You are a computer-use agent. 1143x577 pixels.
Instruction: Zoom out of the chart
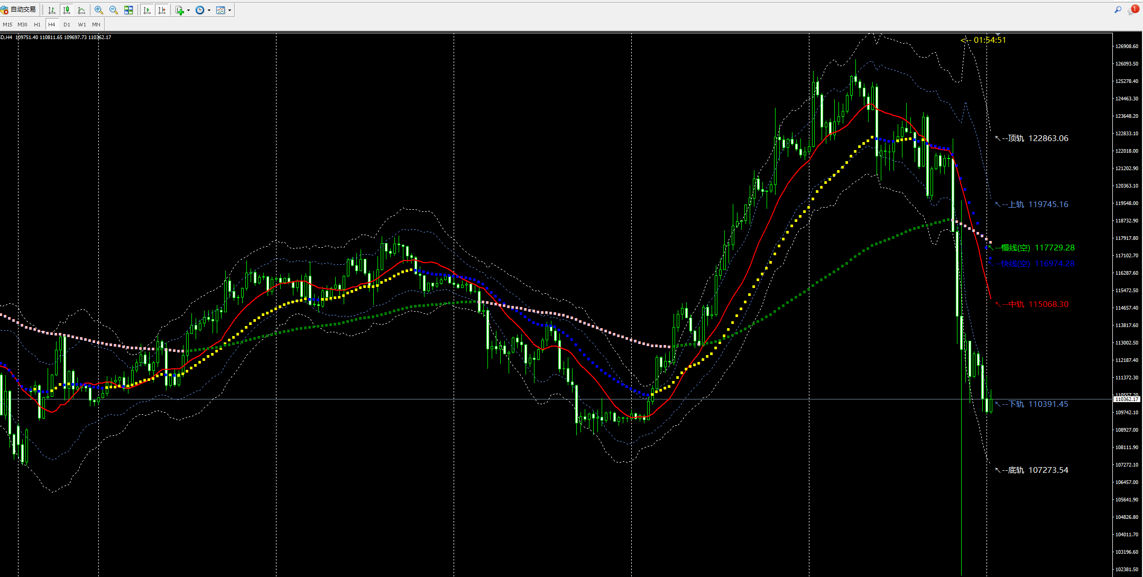tap(114, 10)
